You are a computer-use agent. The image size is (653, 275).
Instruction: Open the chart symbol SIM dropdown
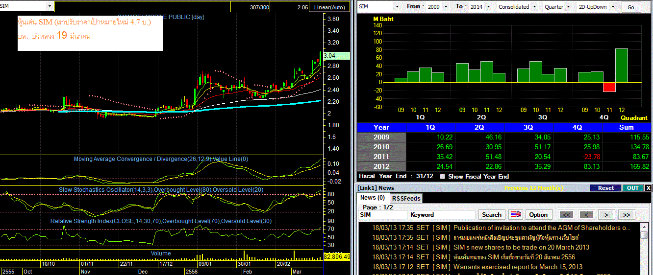click(50, 6)
